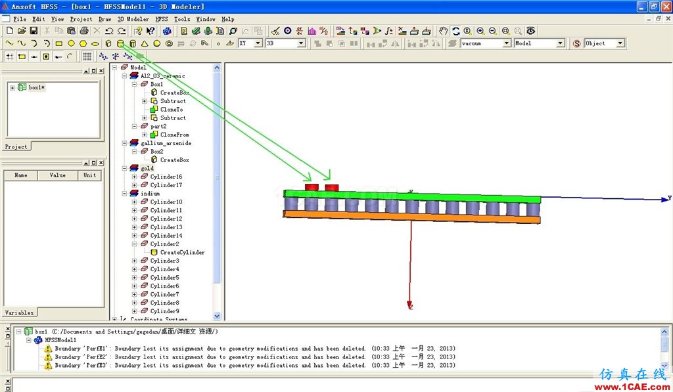Screen dimensions: 673x392
Task: Save the project with the floppy icon
Action: tap(34, 31)
